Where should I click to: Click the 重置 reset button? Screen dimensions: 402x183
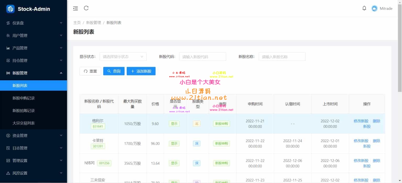pos(90,71)
